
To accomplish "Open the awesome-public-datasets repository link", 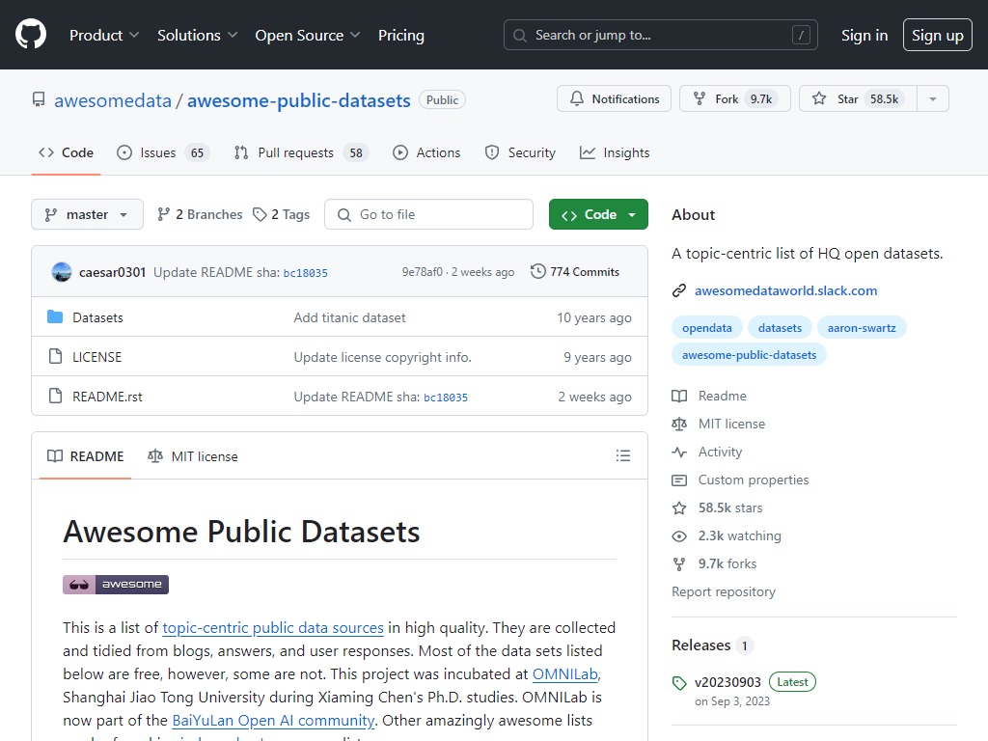I will (x=299, y=100).
